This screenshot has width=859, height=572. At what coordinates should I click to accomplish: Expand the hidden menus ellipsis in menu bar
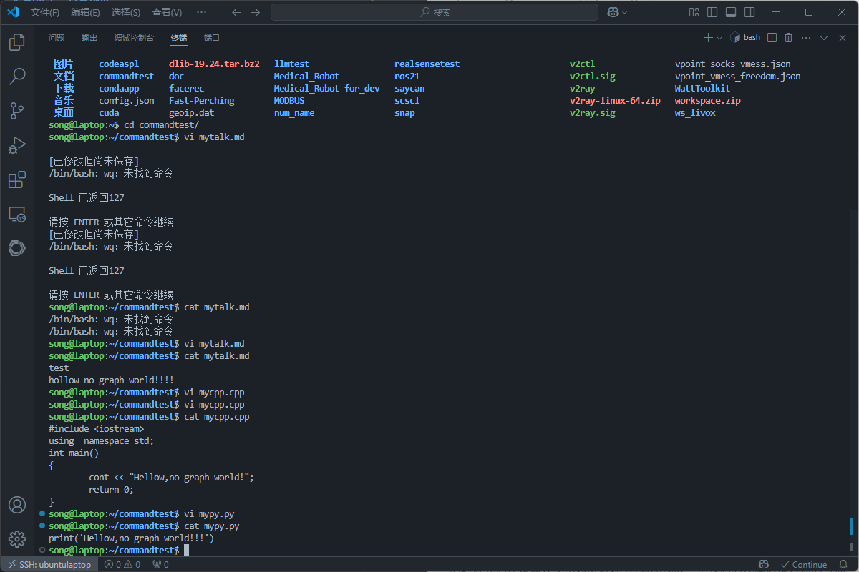click(201, 12)
